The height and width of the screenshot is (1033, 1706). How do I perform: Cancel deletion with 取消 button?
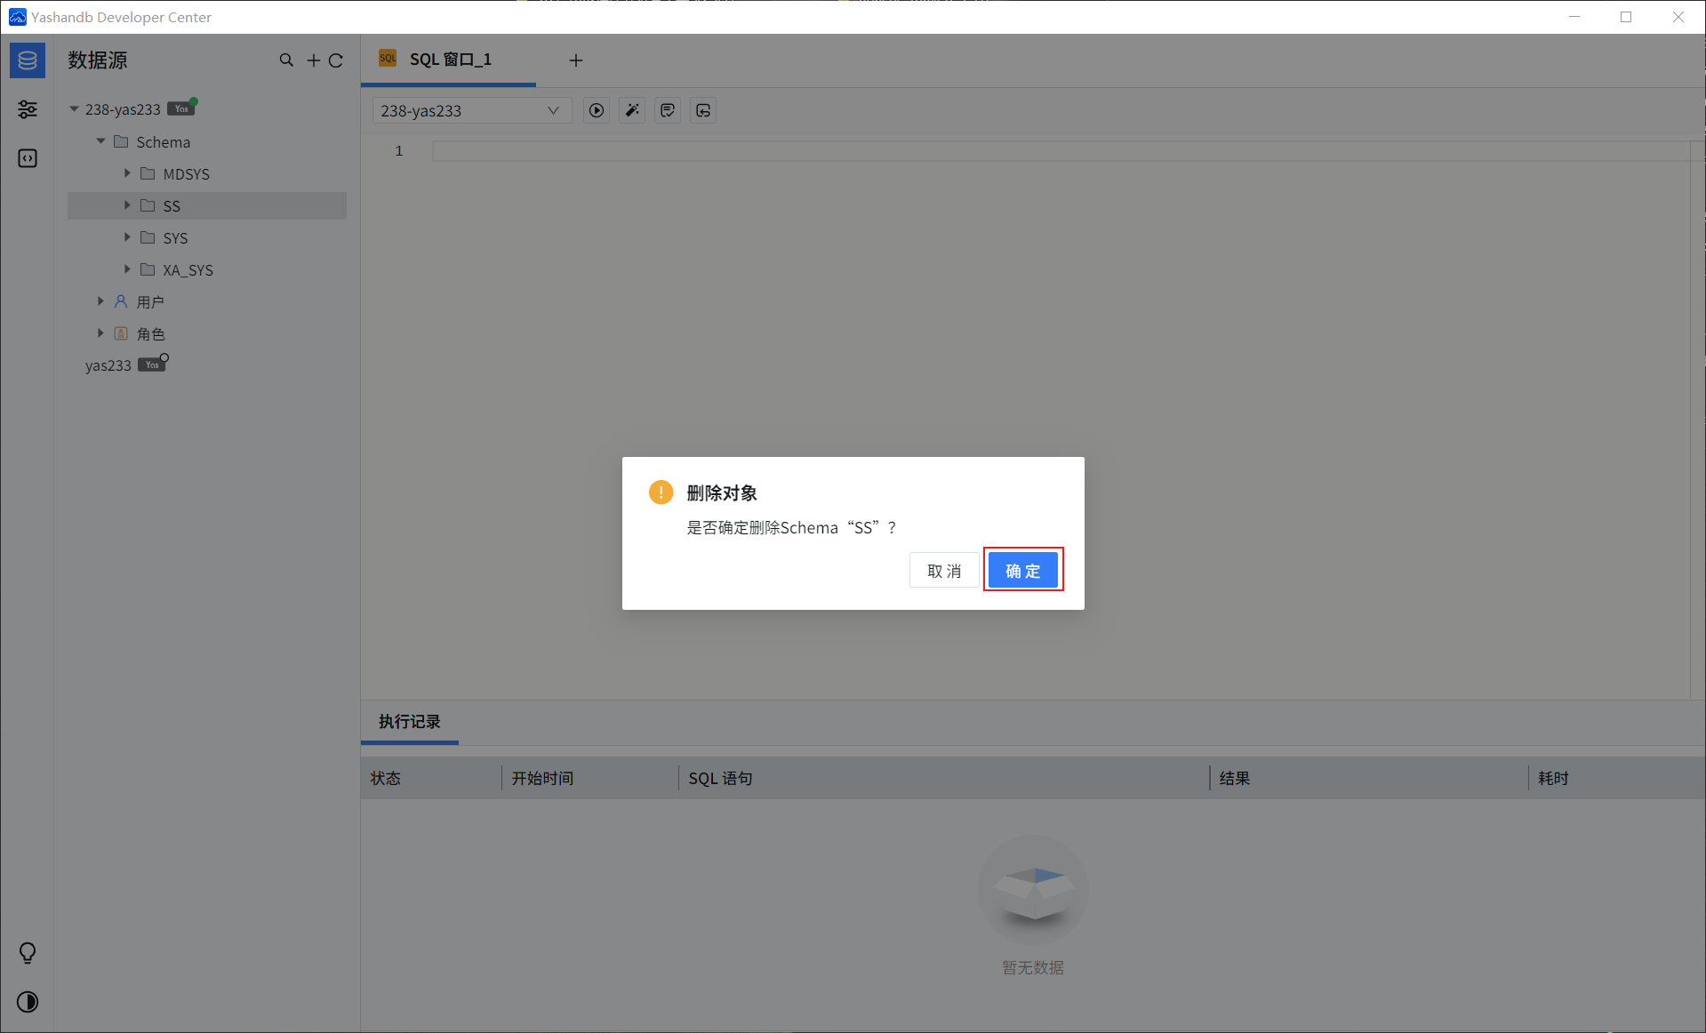tap(944, 570)
